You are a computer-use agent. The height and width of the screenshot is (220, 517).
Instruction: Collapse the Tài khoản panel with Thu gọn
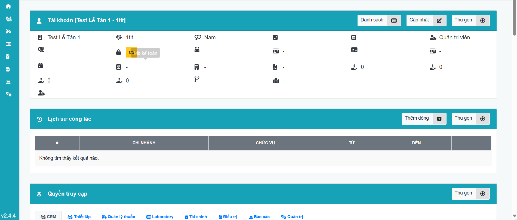(x=470, y=20)
